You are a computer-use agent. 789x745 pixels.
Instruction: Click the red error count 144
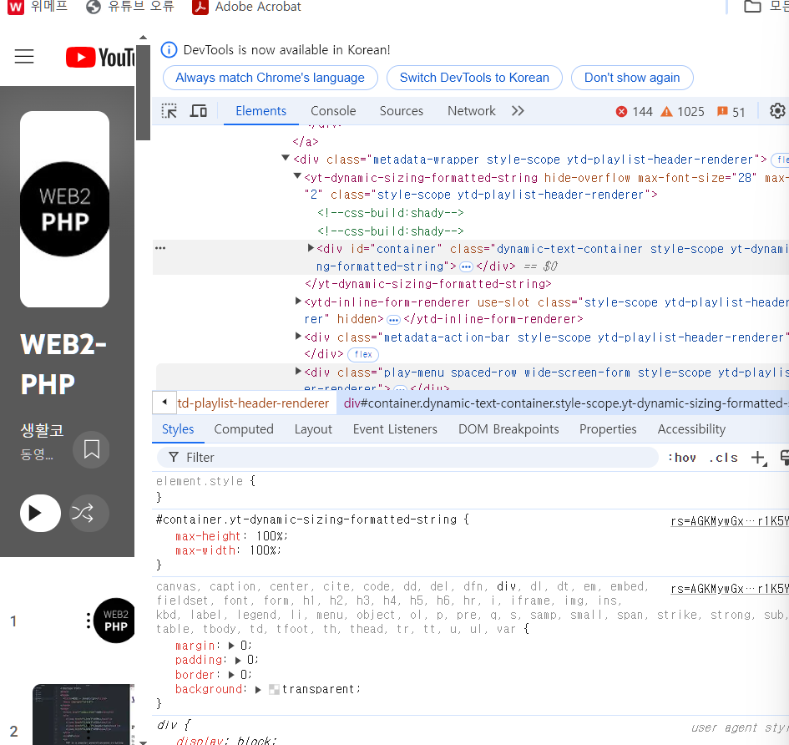pos(634,112)
